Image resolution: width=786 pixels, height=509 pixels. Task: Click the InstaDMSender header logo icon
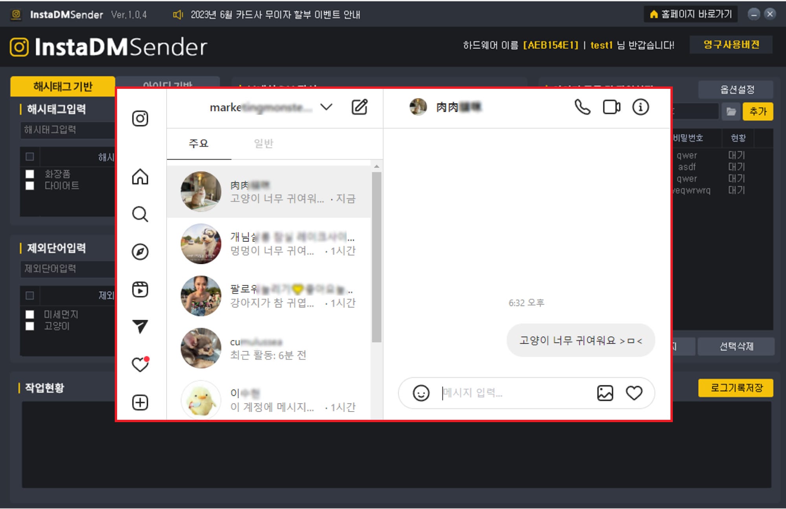[19, 47]
